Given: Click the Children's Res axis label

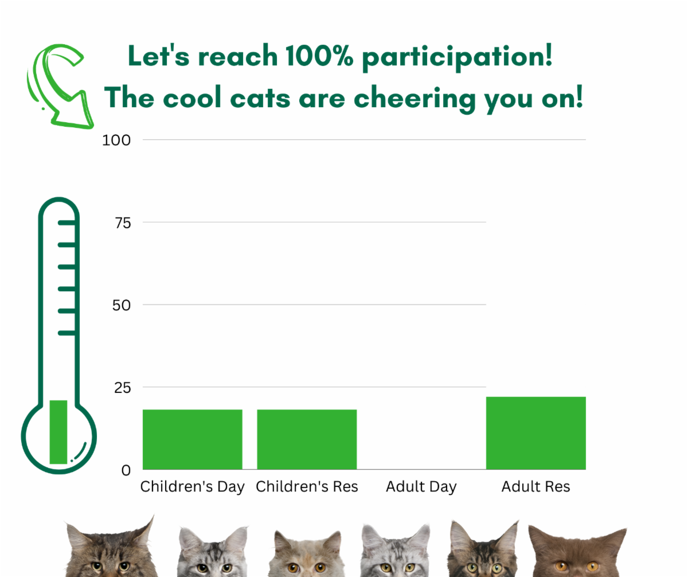Looking at the screenshot, I should [x=307, y=487].
